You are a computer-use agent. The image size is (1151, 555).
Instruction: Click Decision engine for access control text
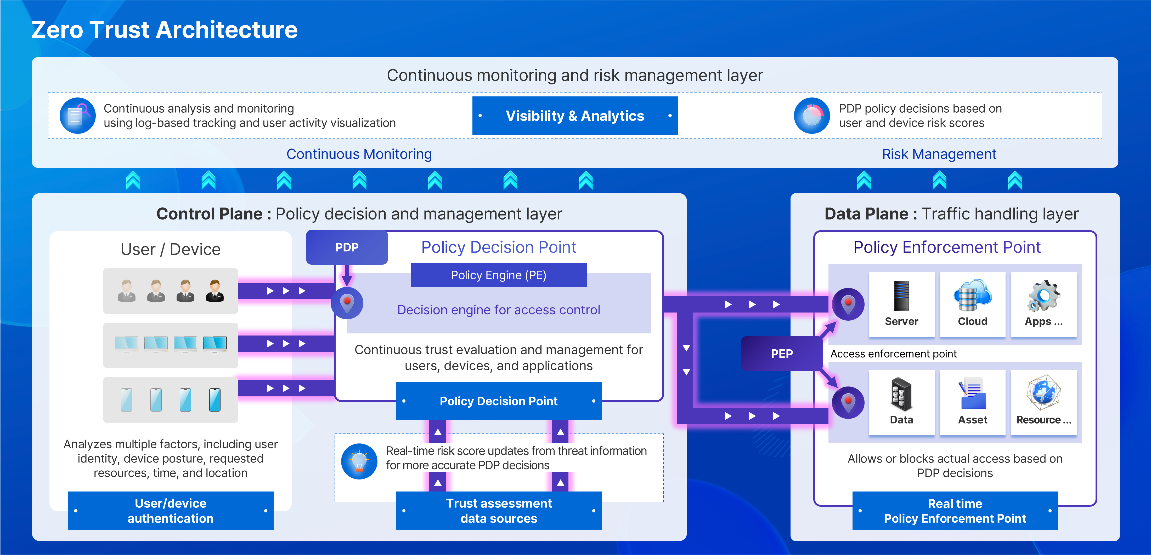pos(499,310)
